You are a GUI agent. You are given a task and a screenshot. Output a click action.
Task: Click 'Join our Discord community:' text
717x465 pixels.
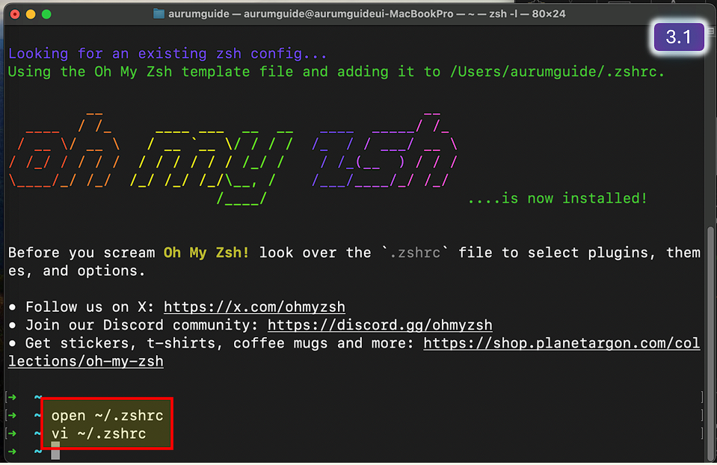pyautogui.click(x=142, y=325)
